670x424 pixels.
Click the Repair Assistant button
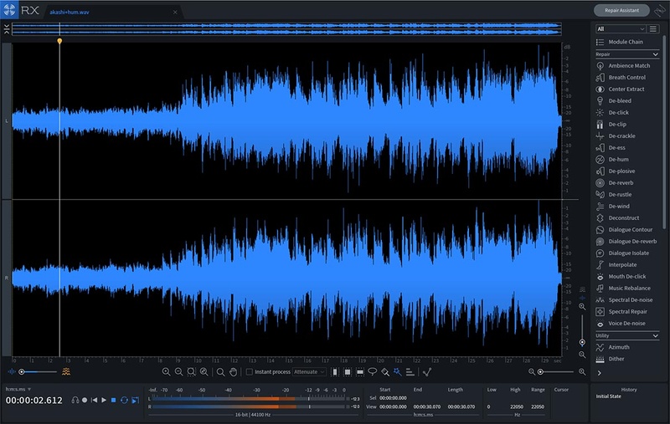click(621, 11)
